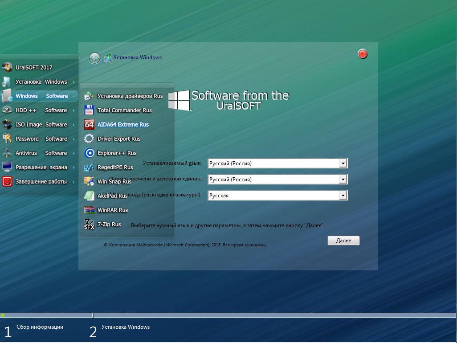Image resolution: width=457 pixels, height=343 pixels.
Task: Open Разрешение экрана menu entry
Action: click(39, 167)
